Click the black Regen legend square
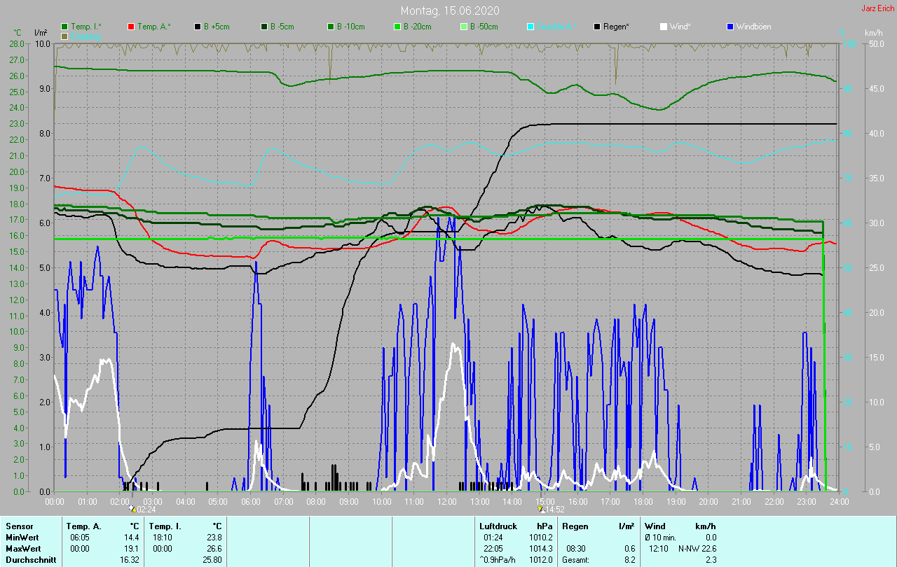 click(x=597, y=27)
